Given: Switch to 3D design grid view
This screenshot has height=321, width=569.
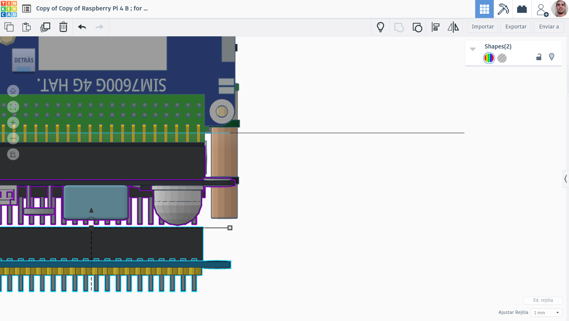Looking at the screenshot, I should [x=484, y=9].
